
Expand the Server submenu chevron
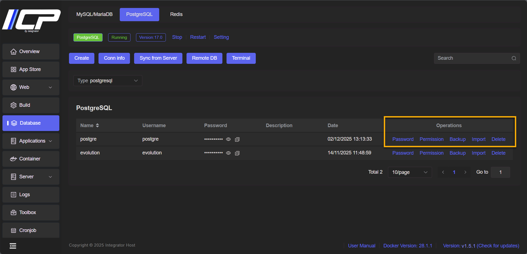(50, 177)
